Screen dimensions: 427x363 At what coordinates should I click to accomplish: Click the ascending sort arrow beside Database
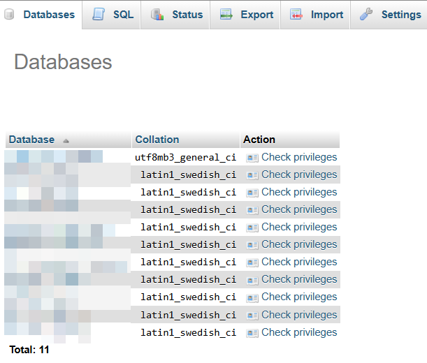[66, 141]
